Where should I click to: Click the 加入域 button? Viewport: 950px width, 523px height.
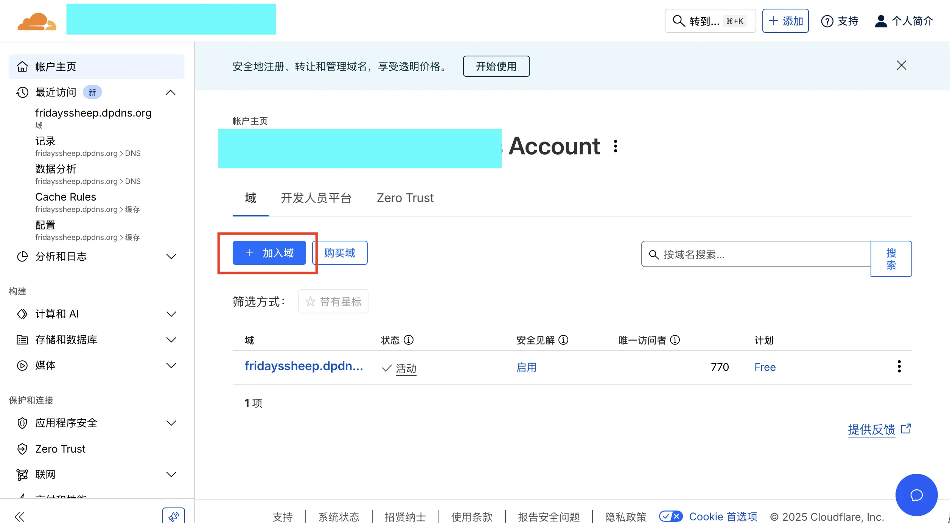[269, 252]
